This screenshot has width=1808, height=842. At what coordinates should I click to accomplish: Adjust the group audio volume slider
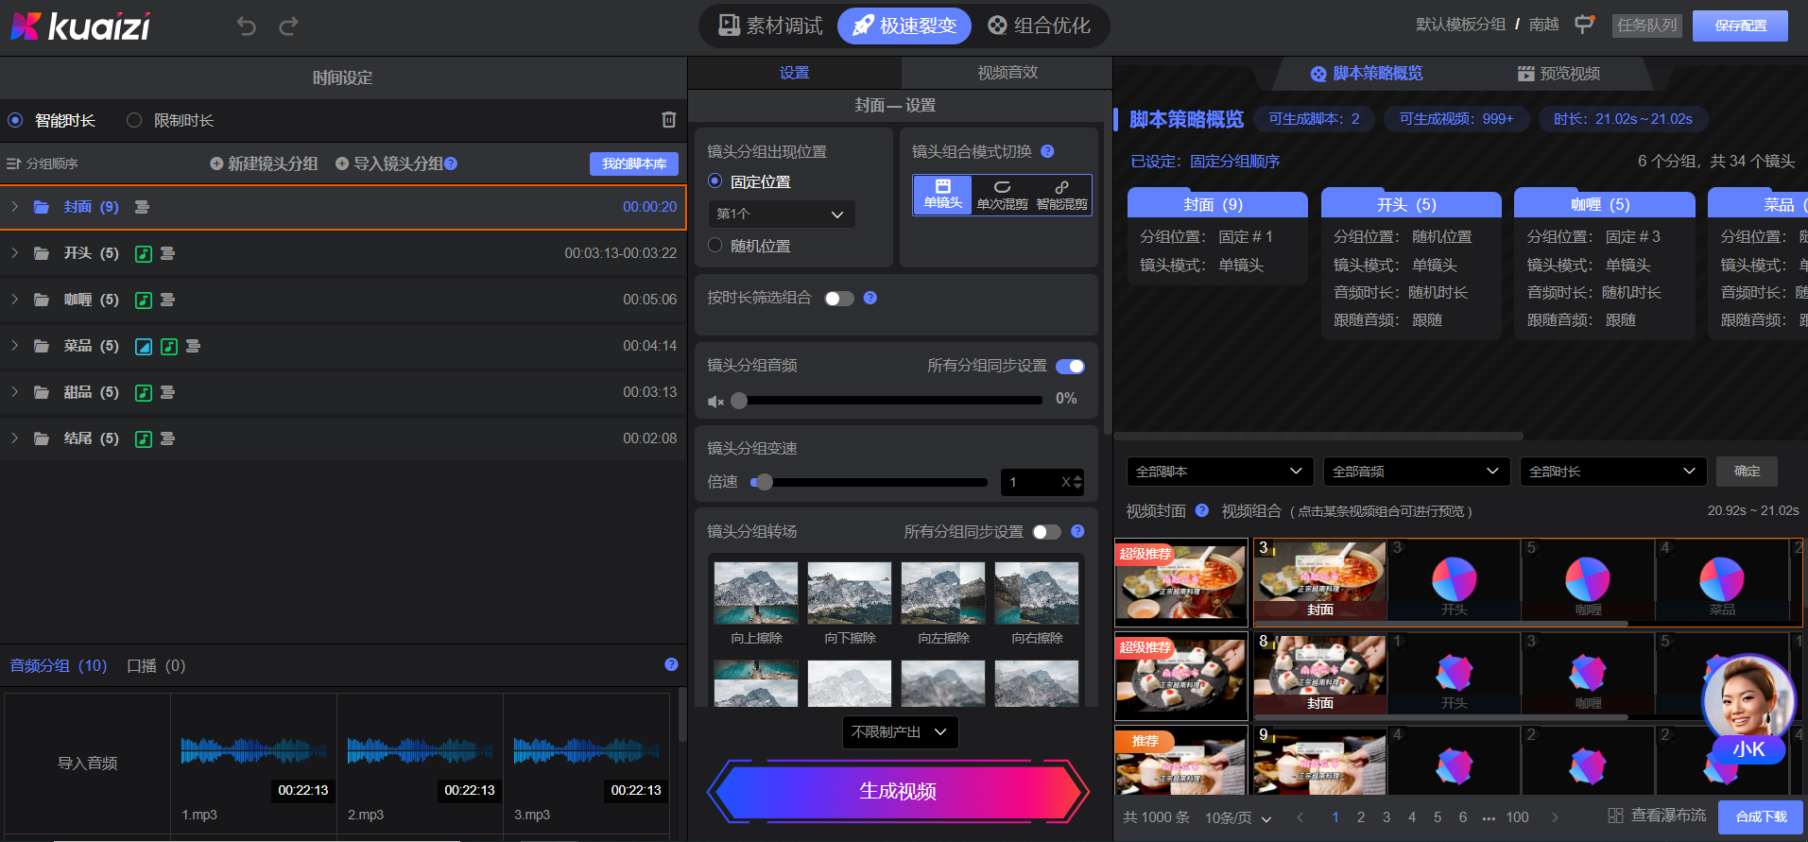(887, 401)
